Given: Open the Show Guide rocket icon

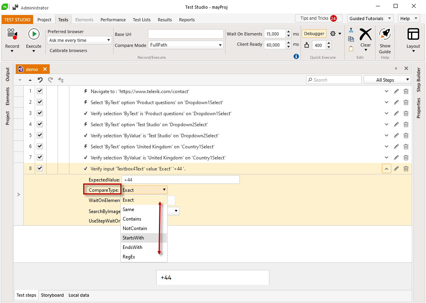Looking at the screenshot, I should [385, 34].
